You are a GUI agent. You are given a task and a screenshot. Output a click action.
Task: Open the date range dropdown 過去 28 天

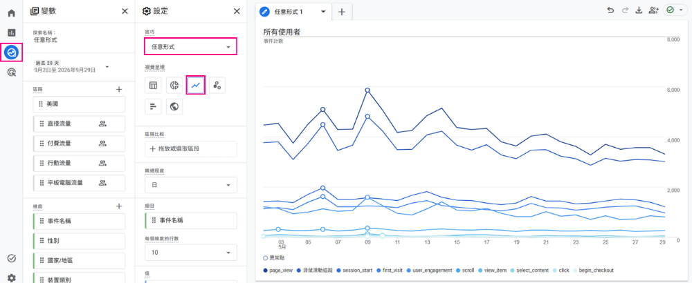[x=71, y=67]
